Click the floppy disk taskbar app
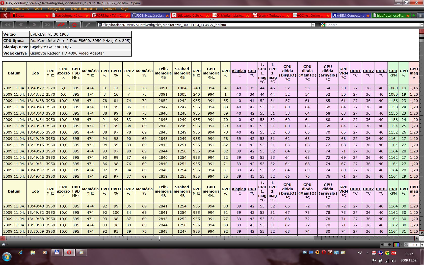This screenshot has height=265, width=424. 57,252
